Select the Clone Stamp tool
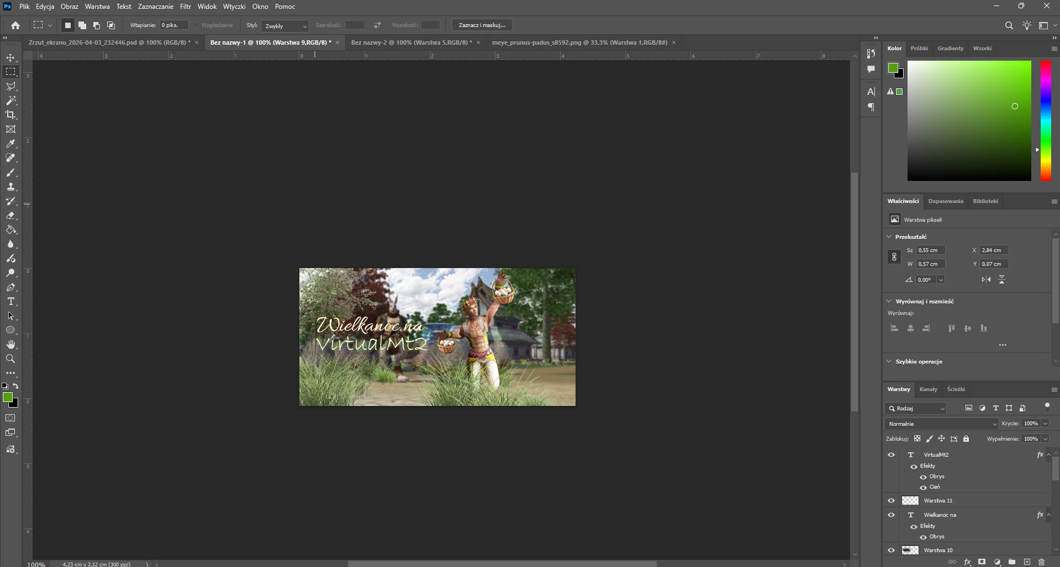Screen dimensions: 1060x567 coord(10,187)
